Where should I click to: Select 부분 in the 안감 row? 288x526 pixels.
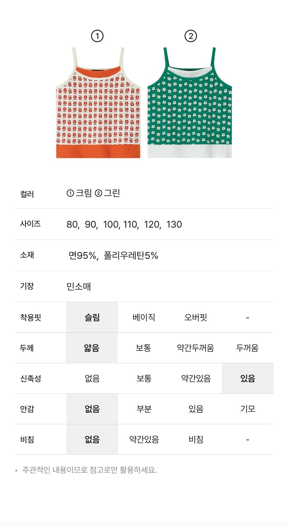click(x=144, y=409)
